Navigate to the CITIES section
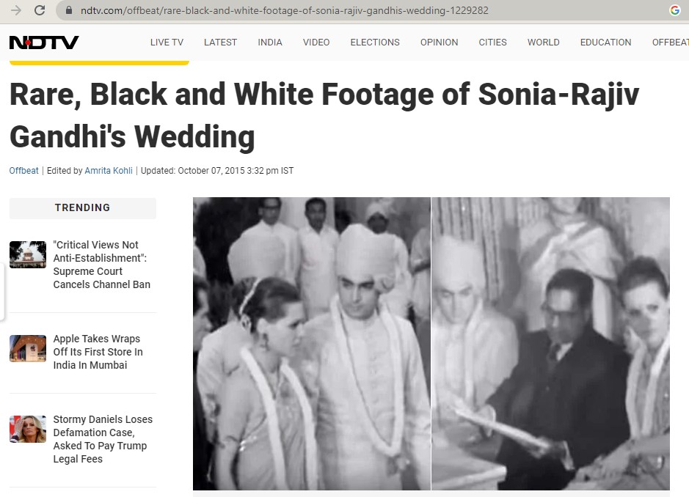Screen dimensions: 689x497 (492, 42)
